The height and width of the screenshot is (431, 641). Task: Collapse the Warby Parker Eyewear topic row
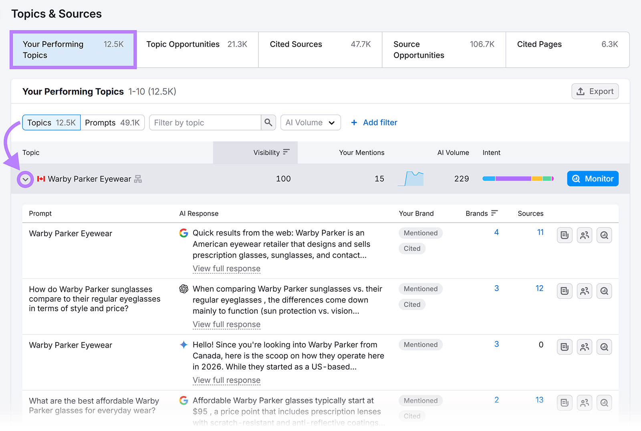click(25, 179)
